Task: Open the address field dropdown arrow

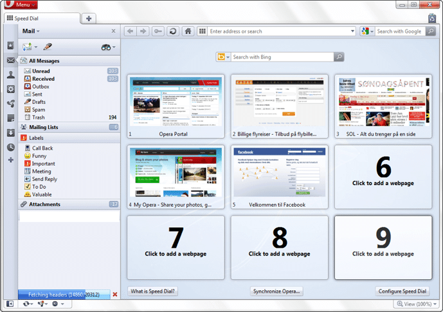Action: point(352,31)
